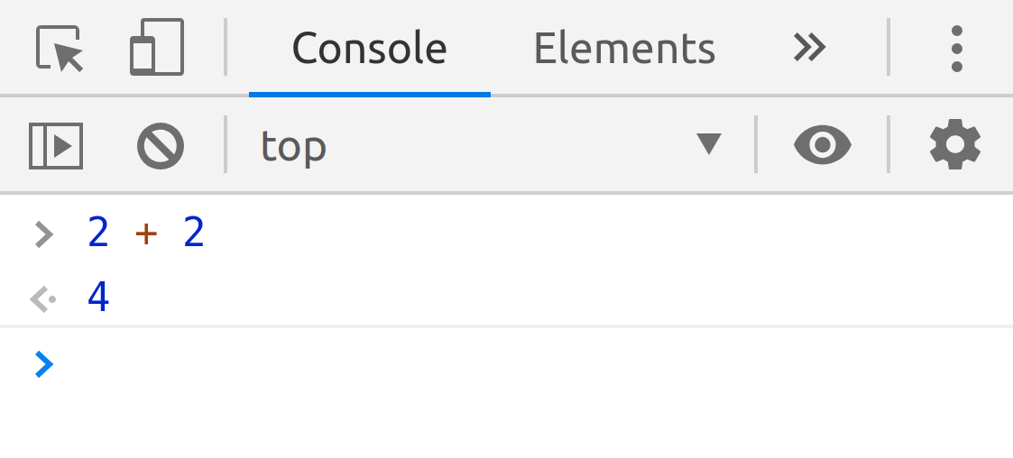The width and height of the screenshot is (1013, 458).
Task: Click the blue prompt chevron
Action: click(43, 364)
